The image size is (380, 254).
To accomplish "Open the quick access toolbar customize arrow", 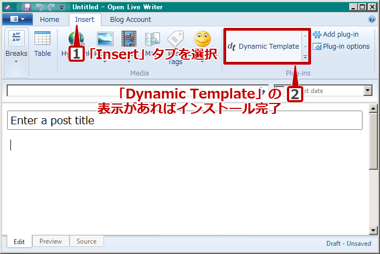I will point(61,8).
